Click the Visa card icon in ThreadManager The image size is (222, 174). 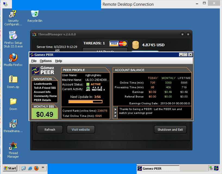click(x=114, y=44)
